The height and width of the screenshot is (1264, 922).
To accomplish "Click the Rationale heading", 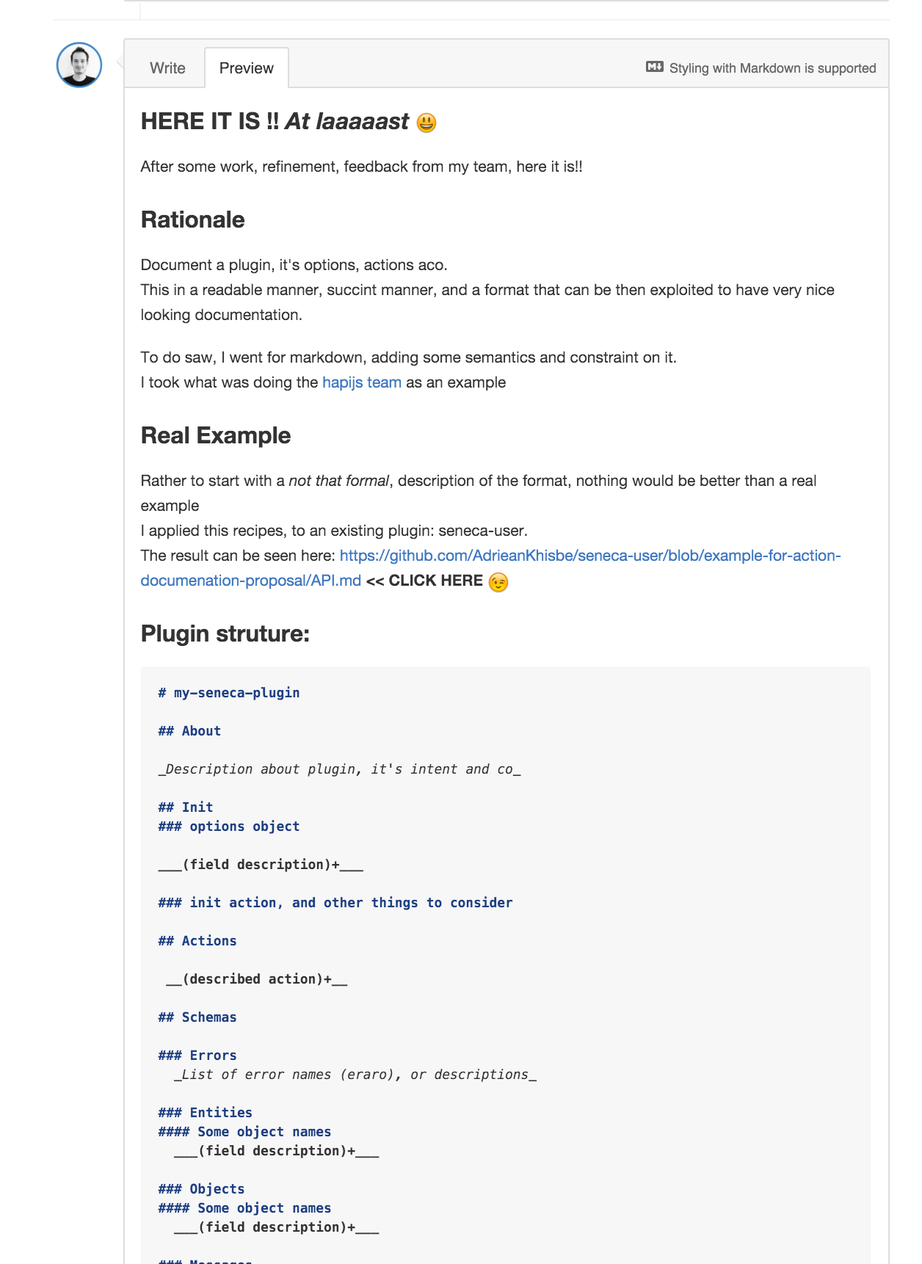I will coord(192,219).
